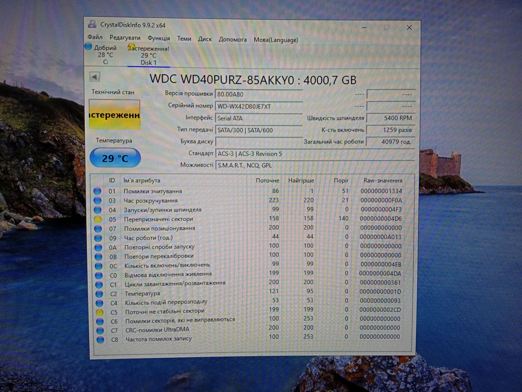The height and width of the screenshot is (392, 522).
Task: Click status icon for Кількість подій перерозподілу
Action: point(99,303)
